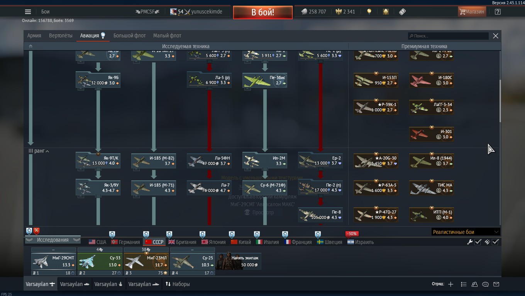Open the Реалистичные бои mode dropdown
Viewport: 525px width, 296px height.
click(466, 232)
